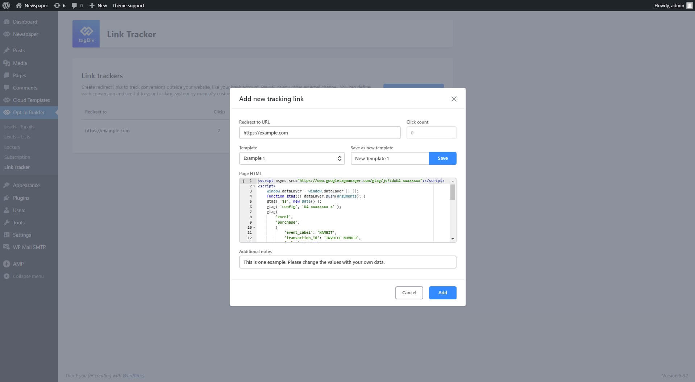Collapse code fold arrow on line 10
The height and width of the screenshot is (382, 695).
tap(254, 228)
